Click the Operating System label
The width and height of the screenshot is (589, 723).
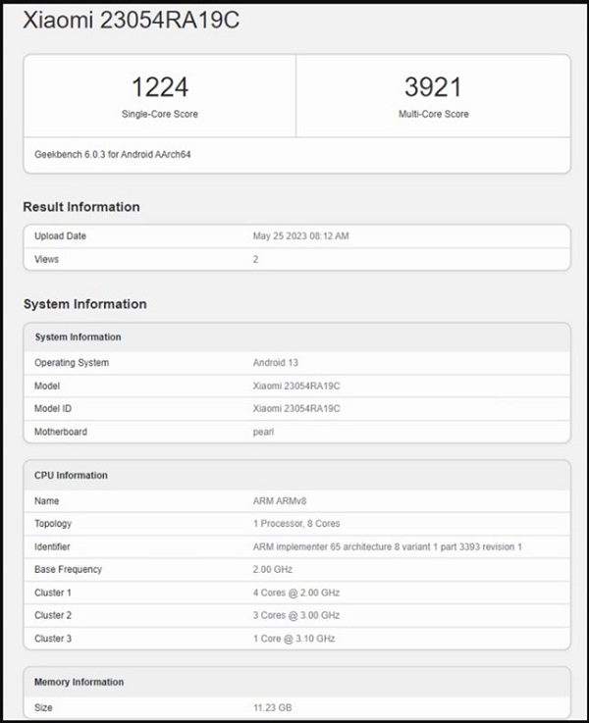click(x=72, y=363)
